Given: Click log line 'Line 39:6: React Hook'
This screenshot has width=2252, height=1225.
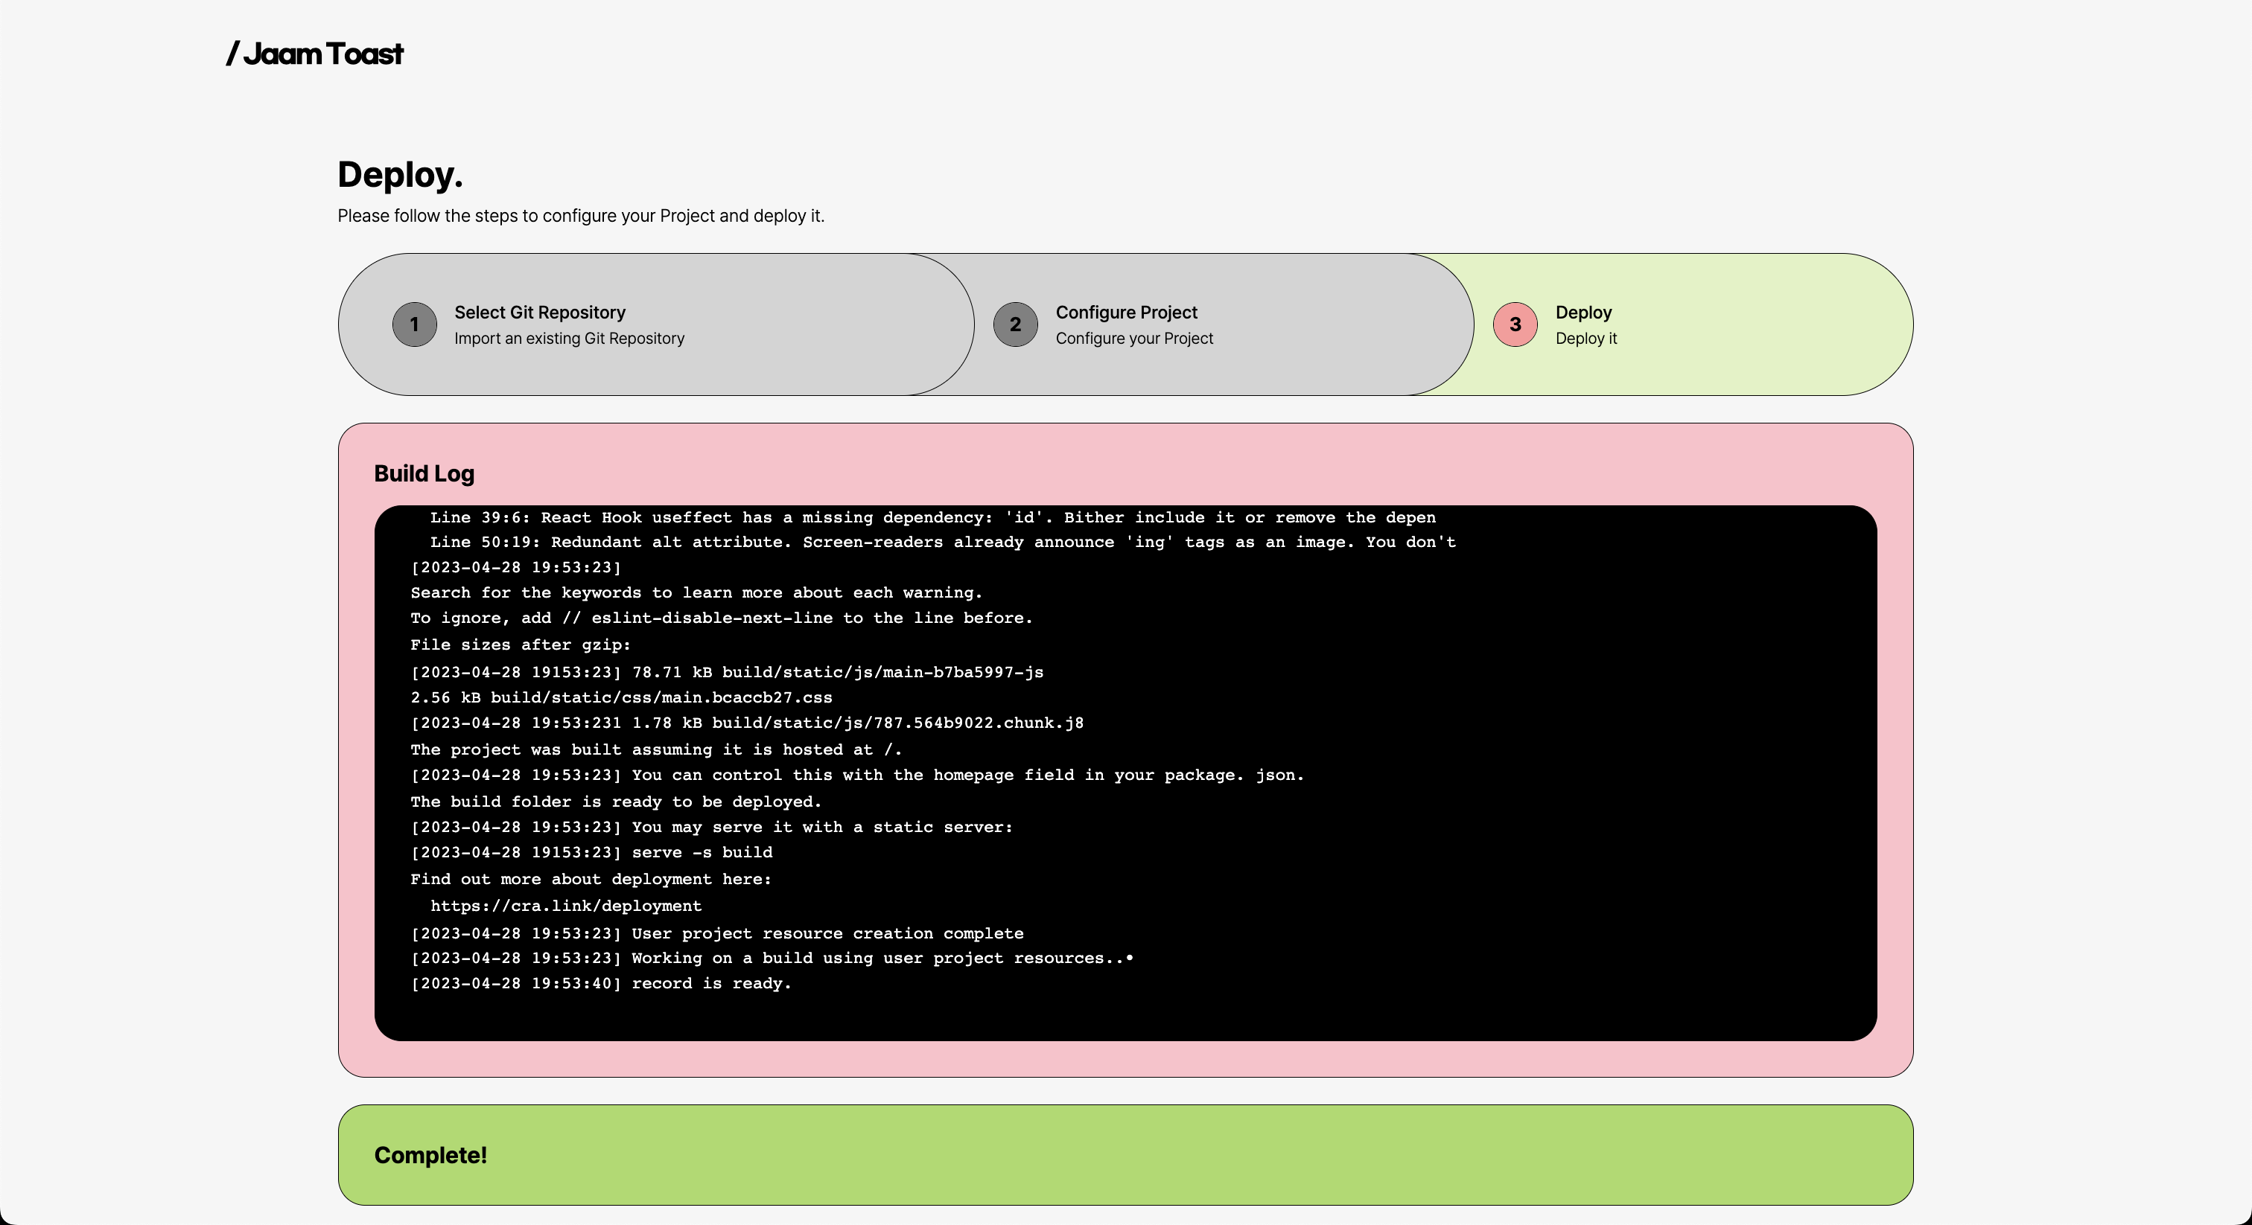Looking at the screenshot, I should (x=933, y=517).
